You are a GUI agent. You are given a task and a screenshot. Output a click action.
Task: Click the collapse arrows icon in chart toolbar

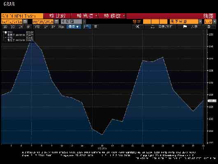click(137, 27)
